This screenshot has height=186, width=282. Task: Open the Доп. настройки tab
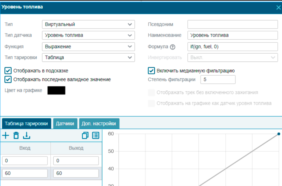tap(99, 123)
